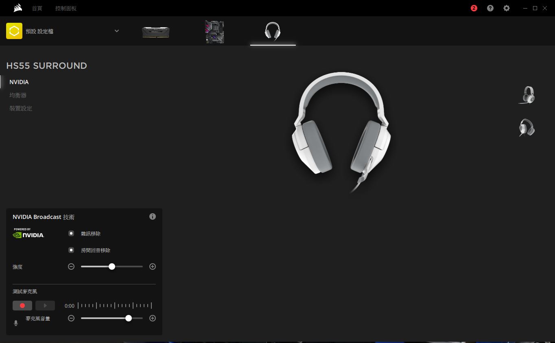Open the 首頁 home tab
Viewport: 555px width, 343px height.
(37, 8)
